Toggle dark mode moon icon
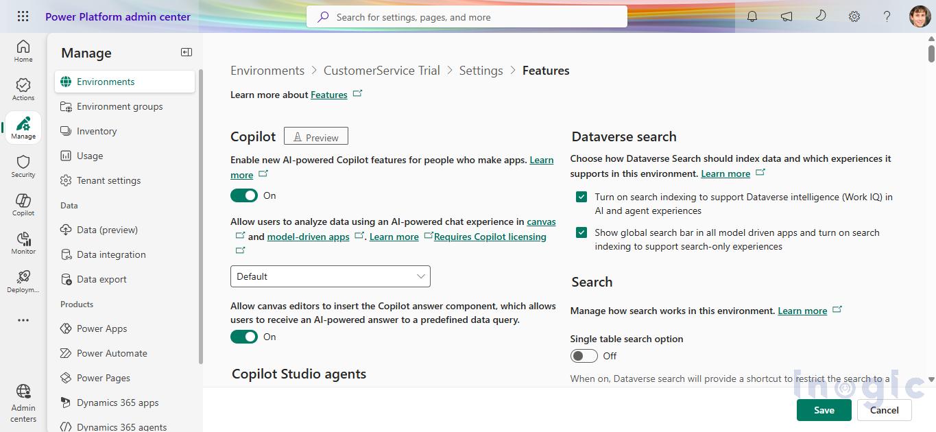 point(821,16)
